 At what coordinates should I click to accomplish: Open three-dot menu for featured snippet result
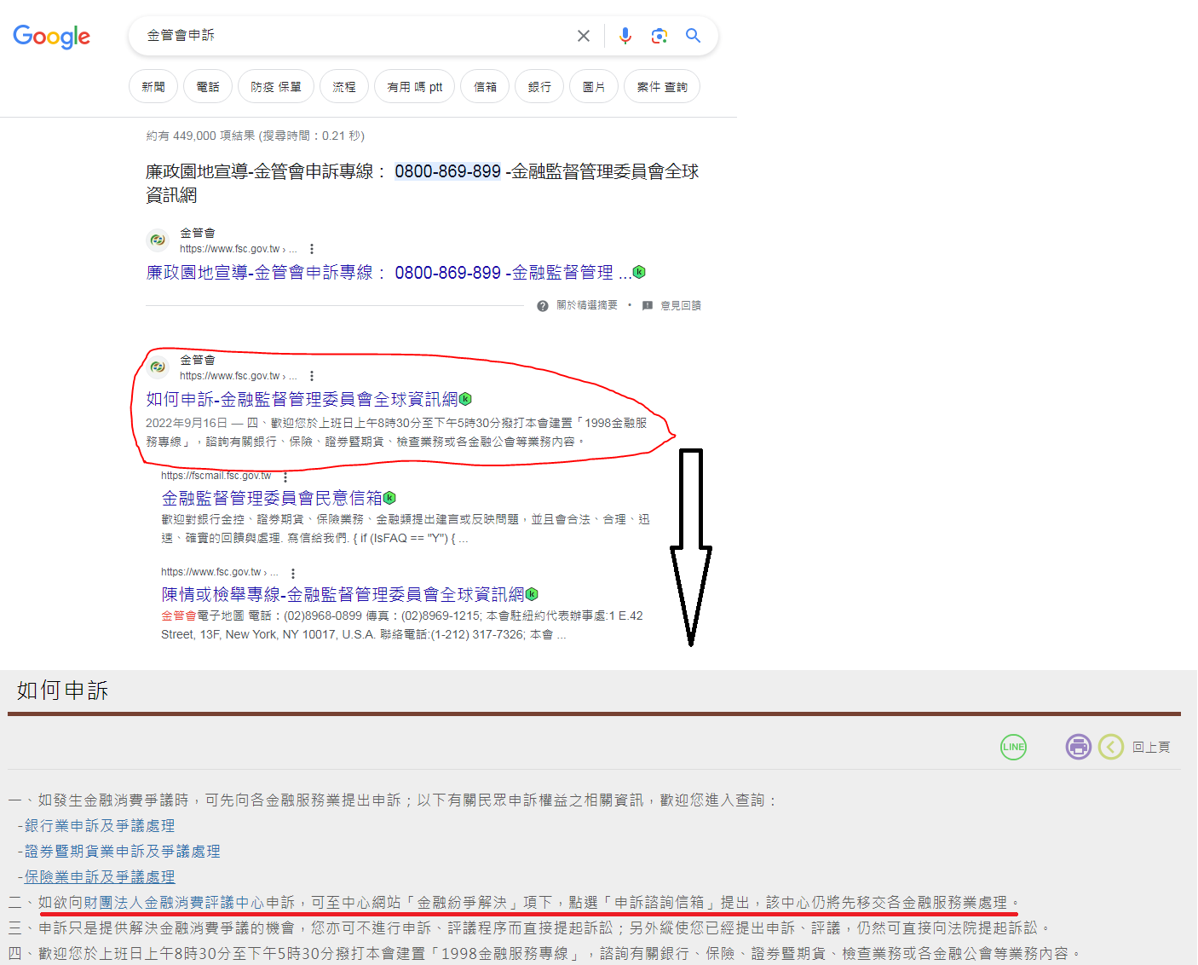(312, 249)
